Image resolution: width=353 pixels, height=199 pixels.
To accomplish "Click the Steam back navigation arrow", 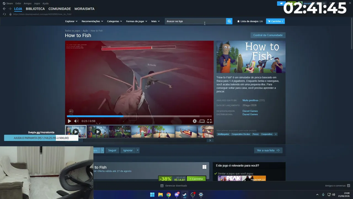I will [4, 9].
